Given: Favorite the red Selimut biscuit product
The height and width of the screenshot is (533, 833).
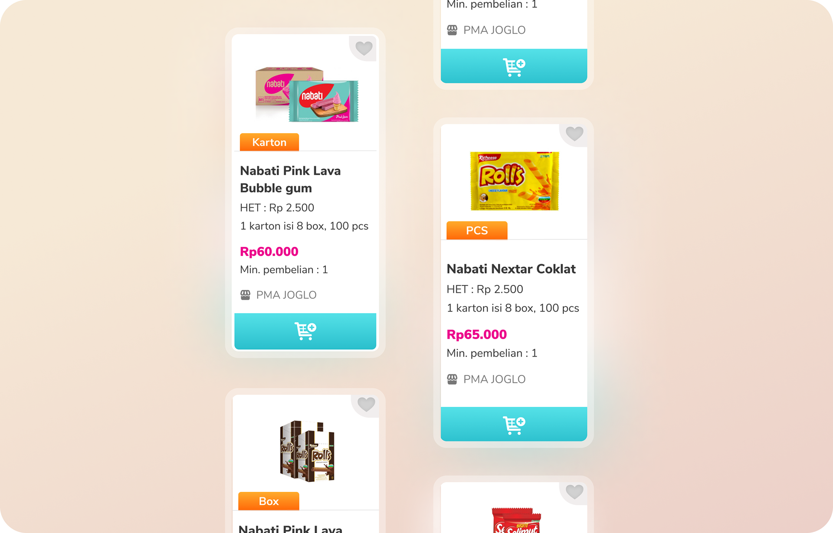Looking at the screenshot, I should 574,491.
